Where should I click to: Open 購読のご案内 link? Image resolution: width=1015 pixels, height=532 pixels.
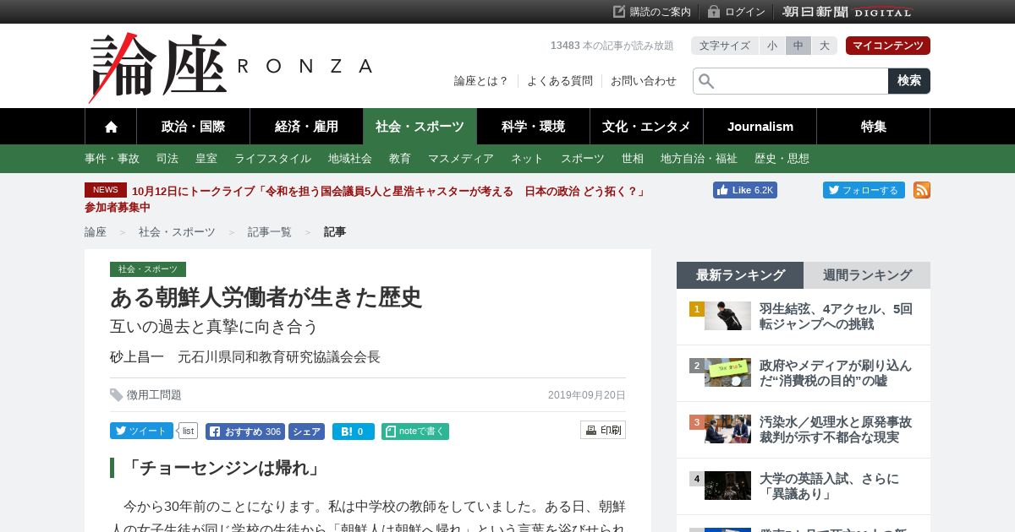coord(652,12)
